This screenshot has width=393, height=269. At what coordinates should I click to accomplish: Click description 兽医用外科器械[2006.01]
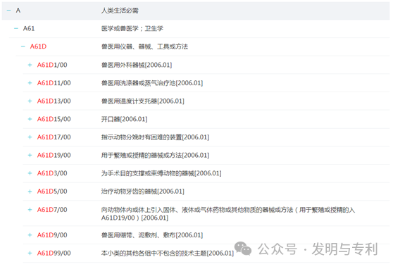pos(137,65)
